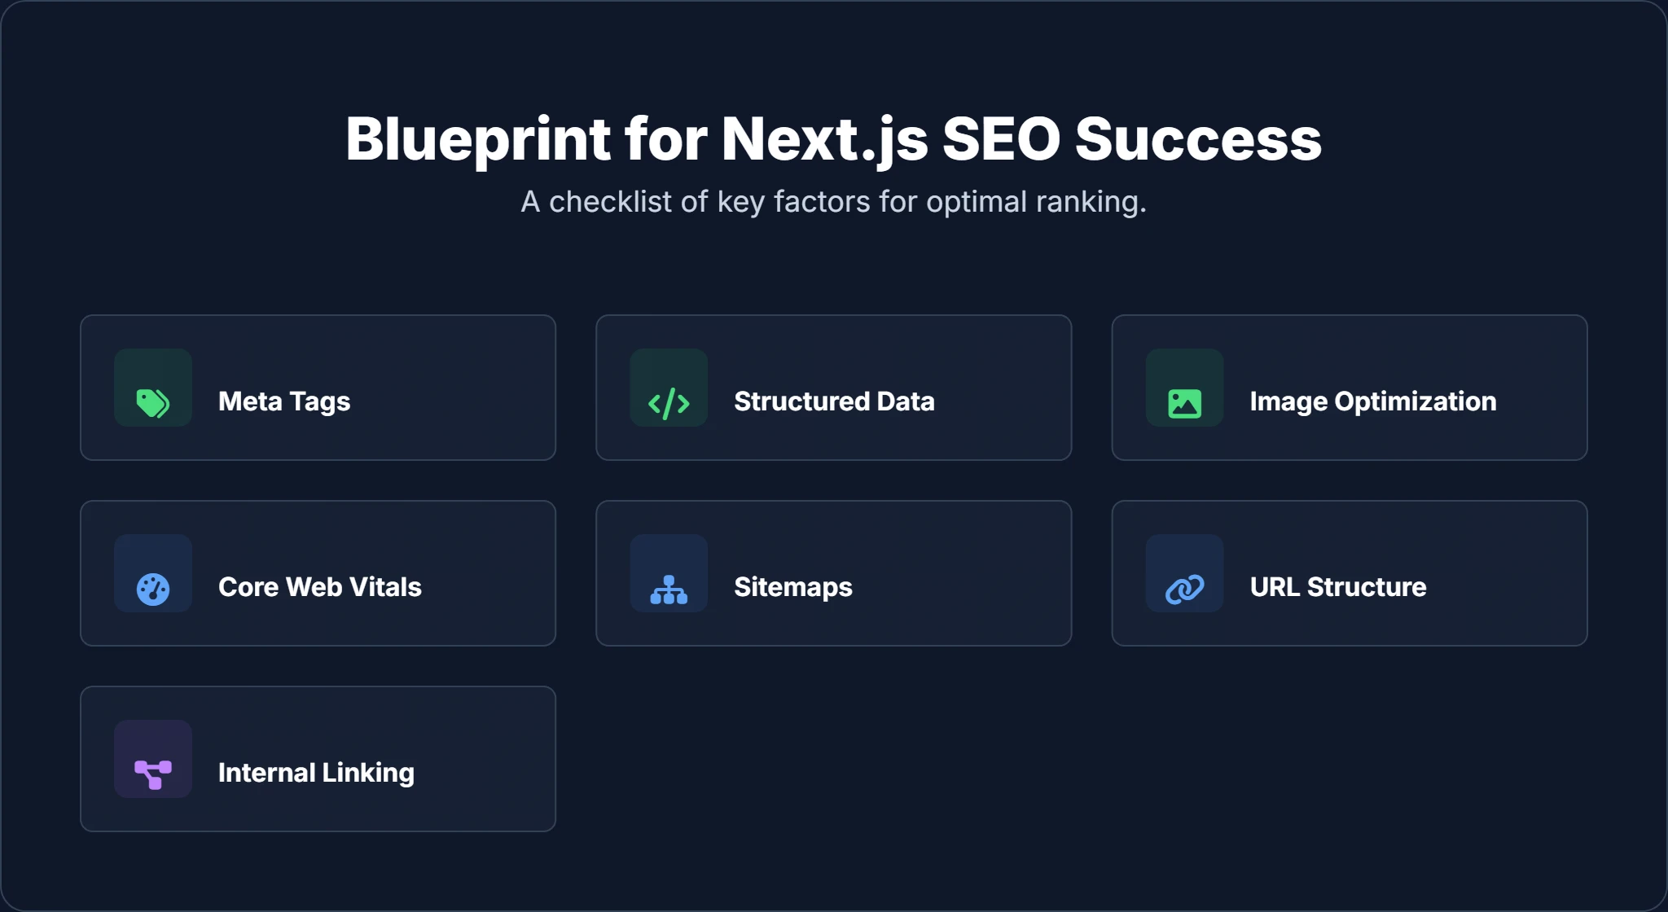Click the URL Structure label text
1668x912 pixels.
1338,586
